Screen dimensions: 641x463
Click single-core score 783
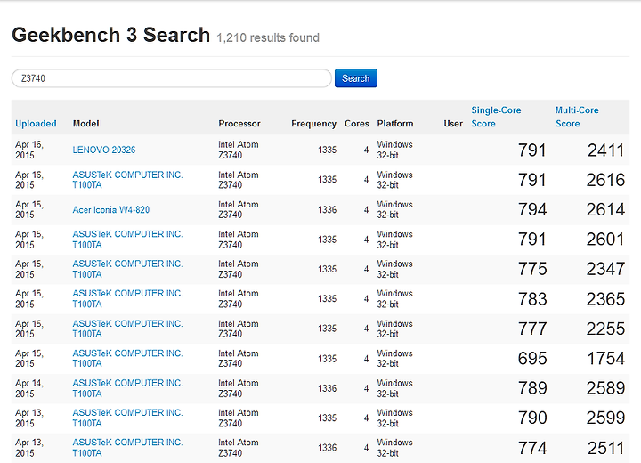(532, 299)
